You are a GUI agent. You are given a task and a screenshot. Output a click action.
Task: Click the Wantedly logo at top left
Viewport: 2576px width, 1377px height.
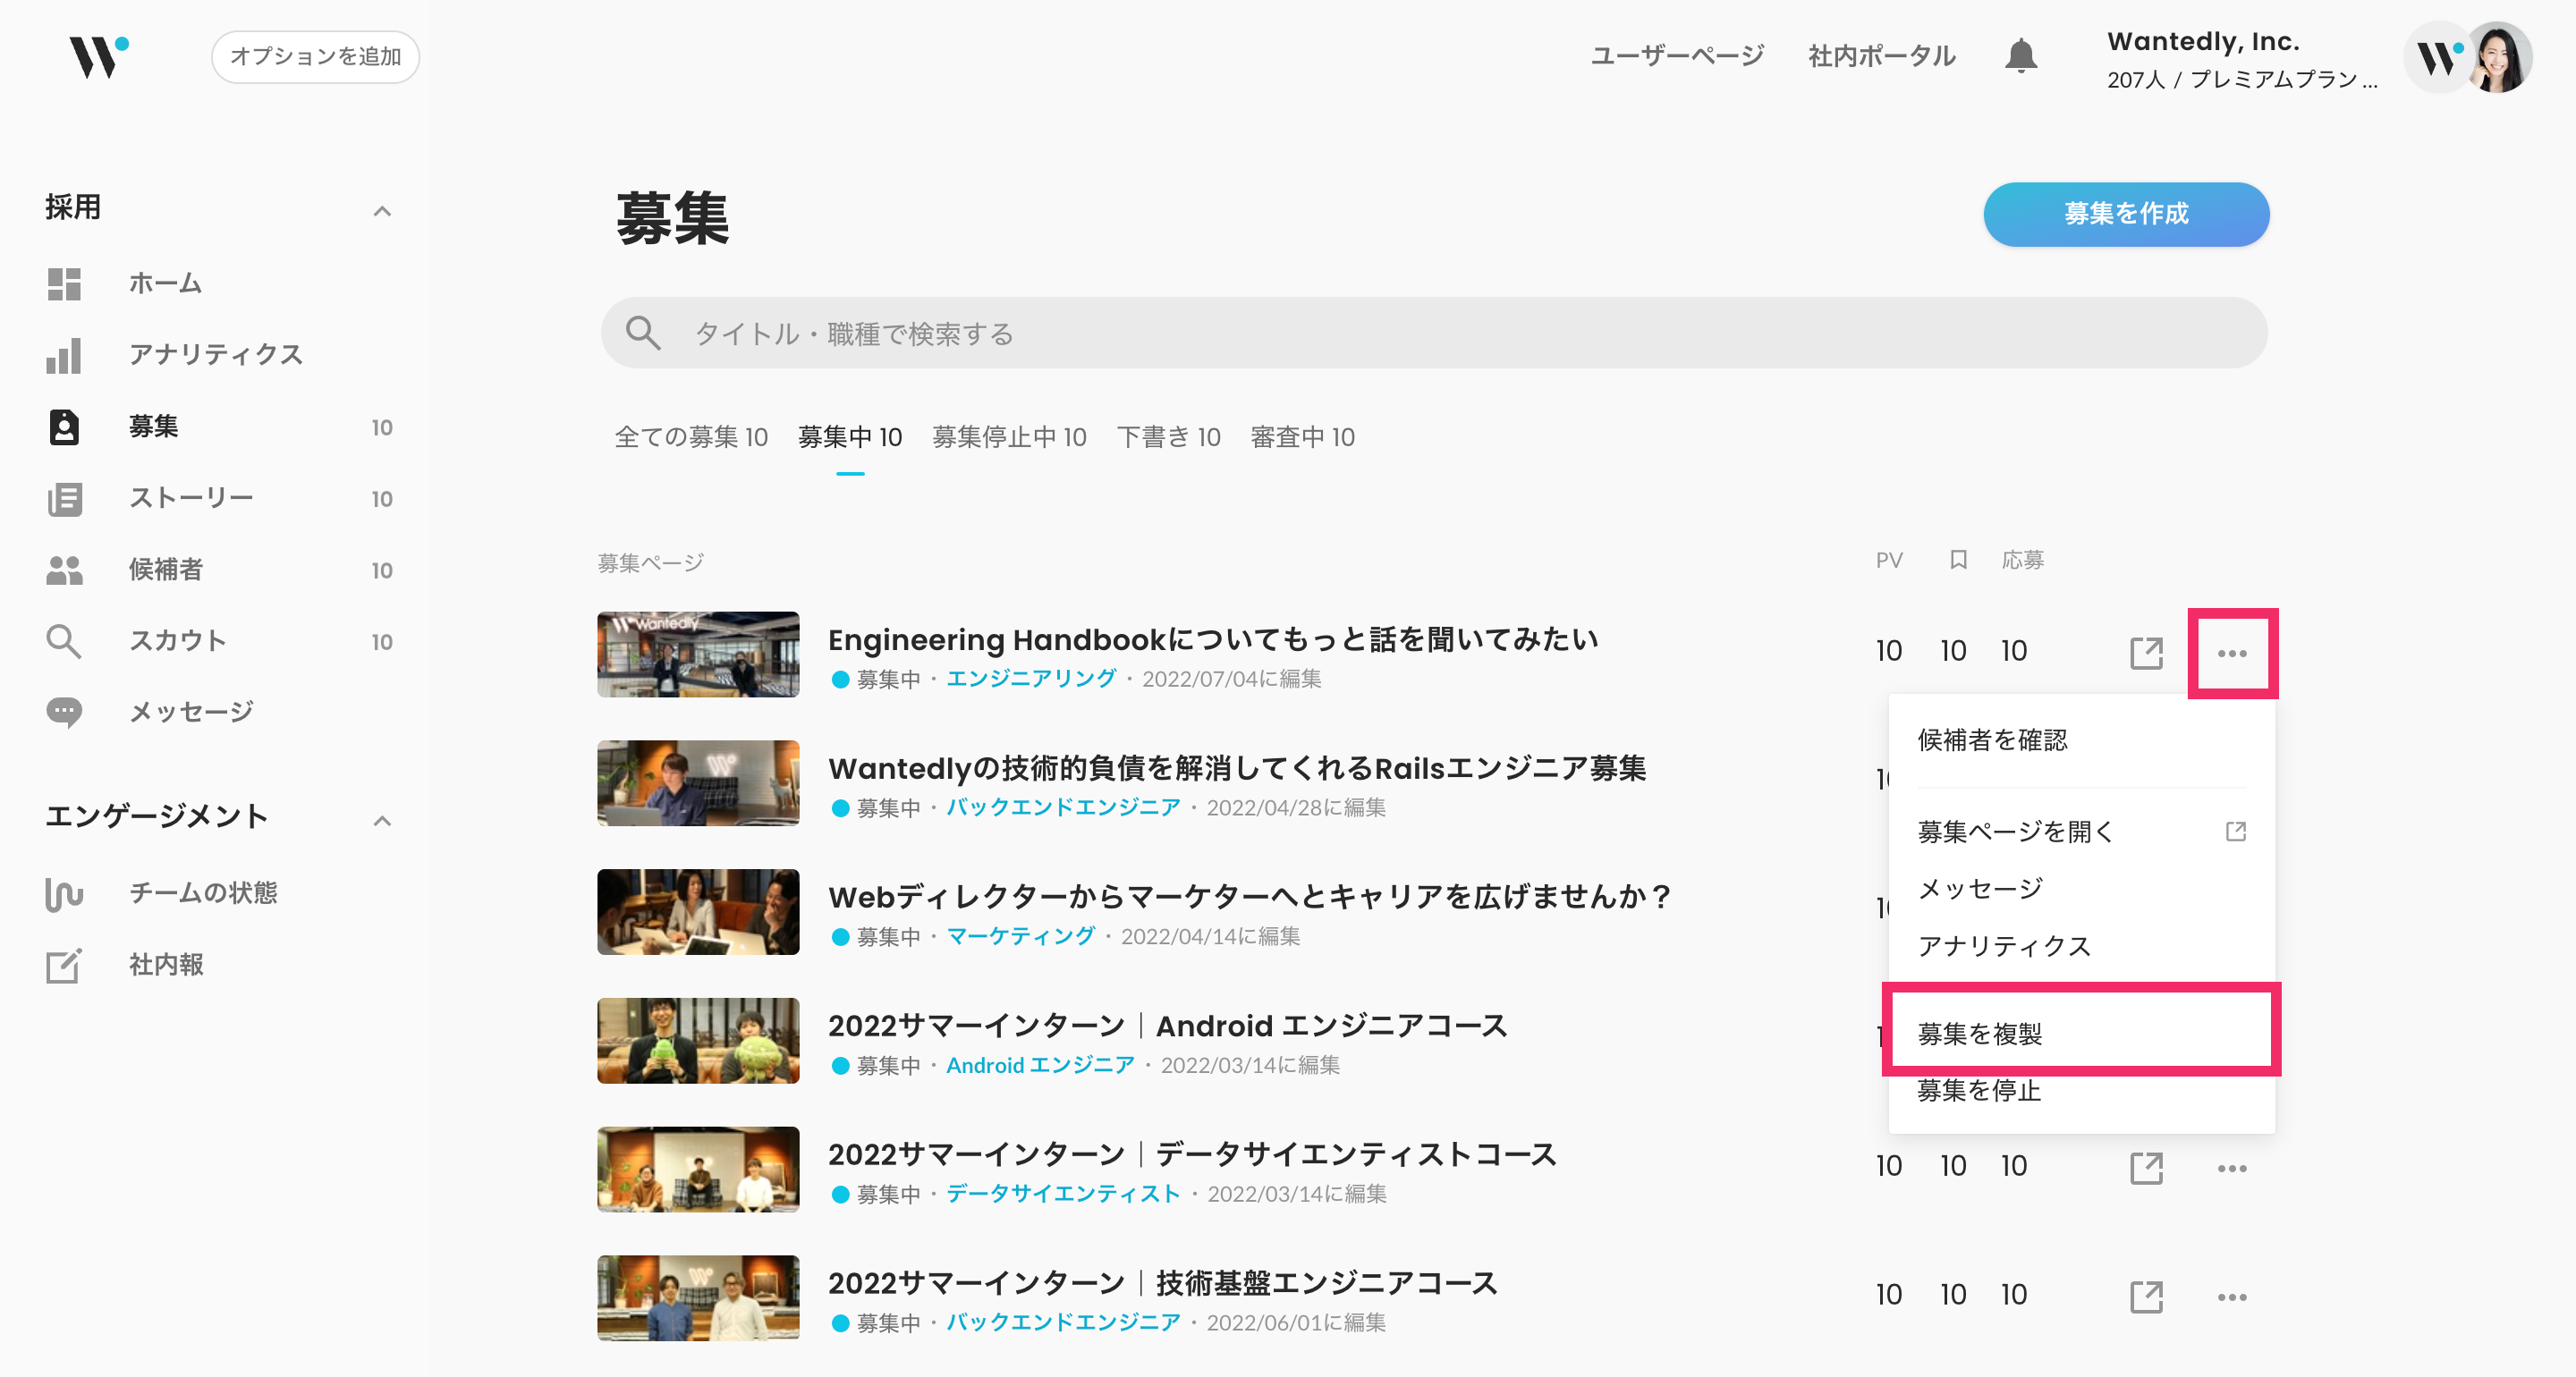tap(98, 57)
